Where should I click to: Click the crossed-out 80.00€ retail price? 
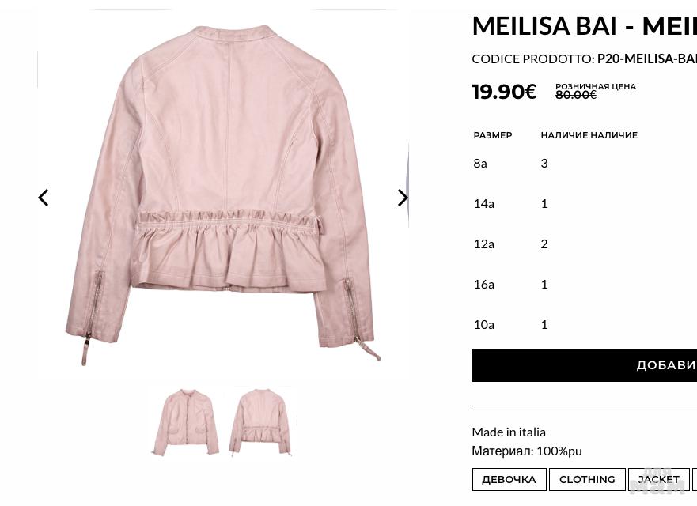576,95
